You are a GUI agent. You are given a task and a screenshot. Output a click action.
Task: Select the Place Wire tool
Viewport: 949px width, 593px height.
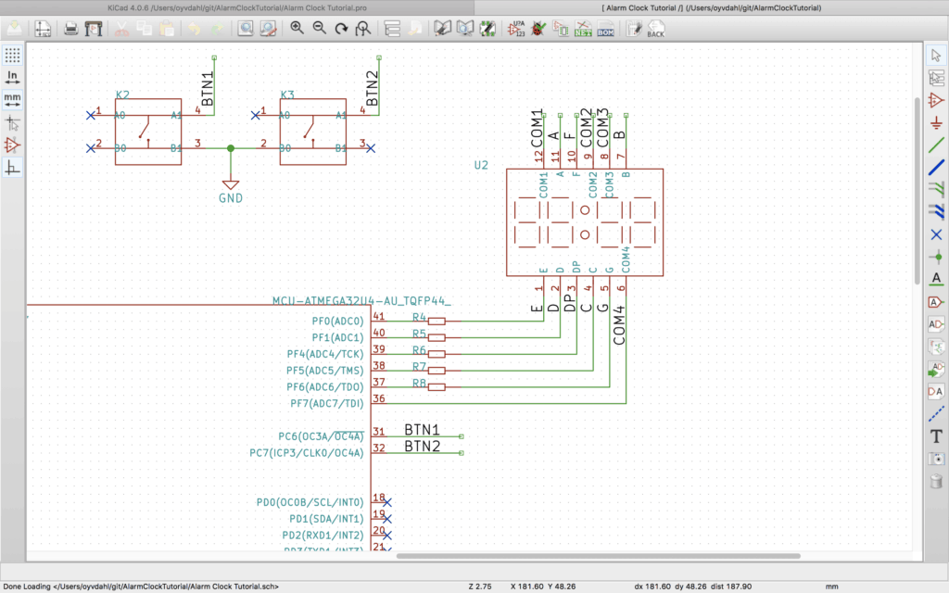[x=938, y=146]
